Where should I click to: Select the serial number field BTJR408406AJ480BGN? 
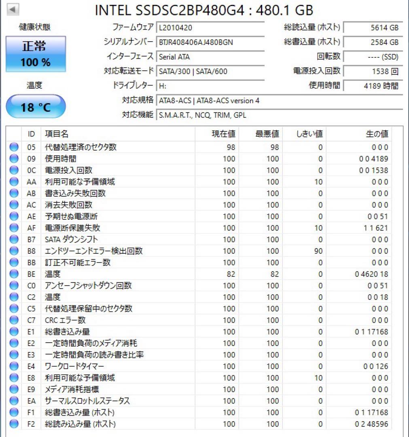click(210, 42)
